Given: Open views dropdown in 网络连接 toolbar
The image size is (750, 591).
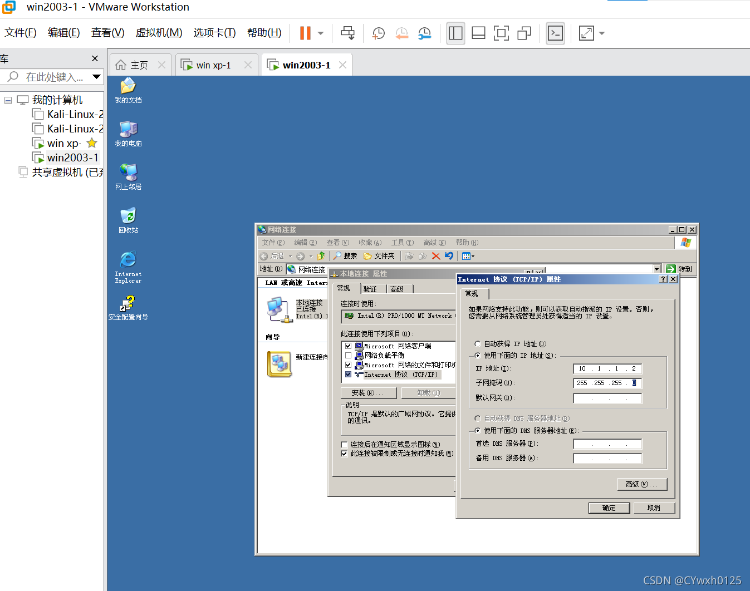Looking at the screenshot, I should [473, 257].
